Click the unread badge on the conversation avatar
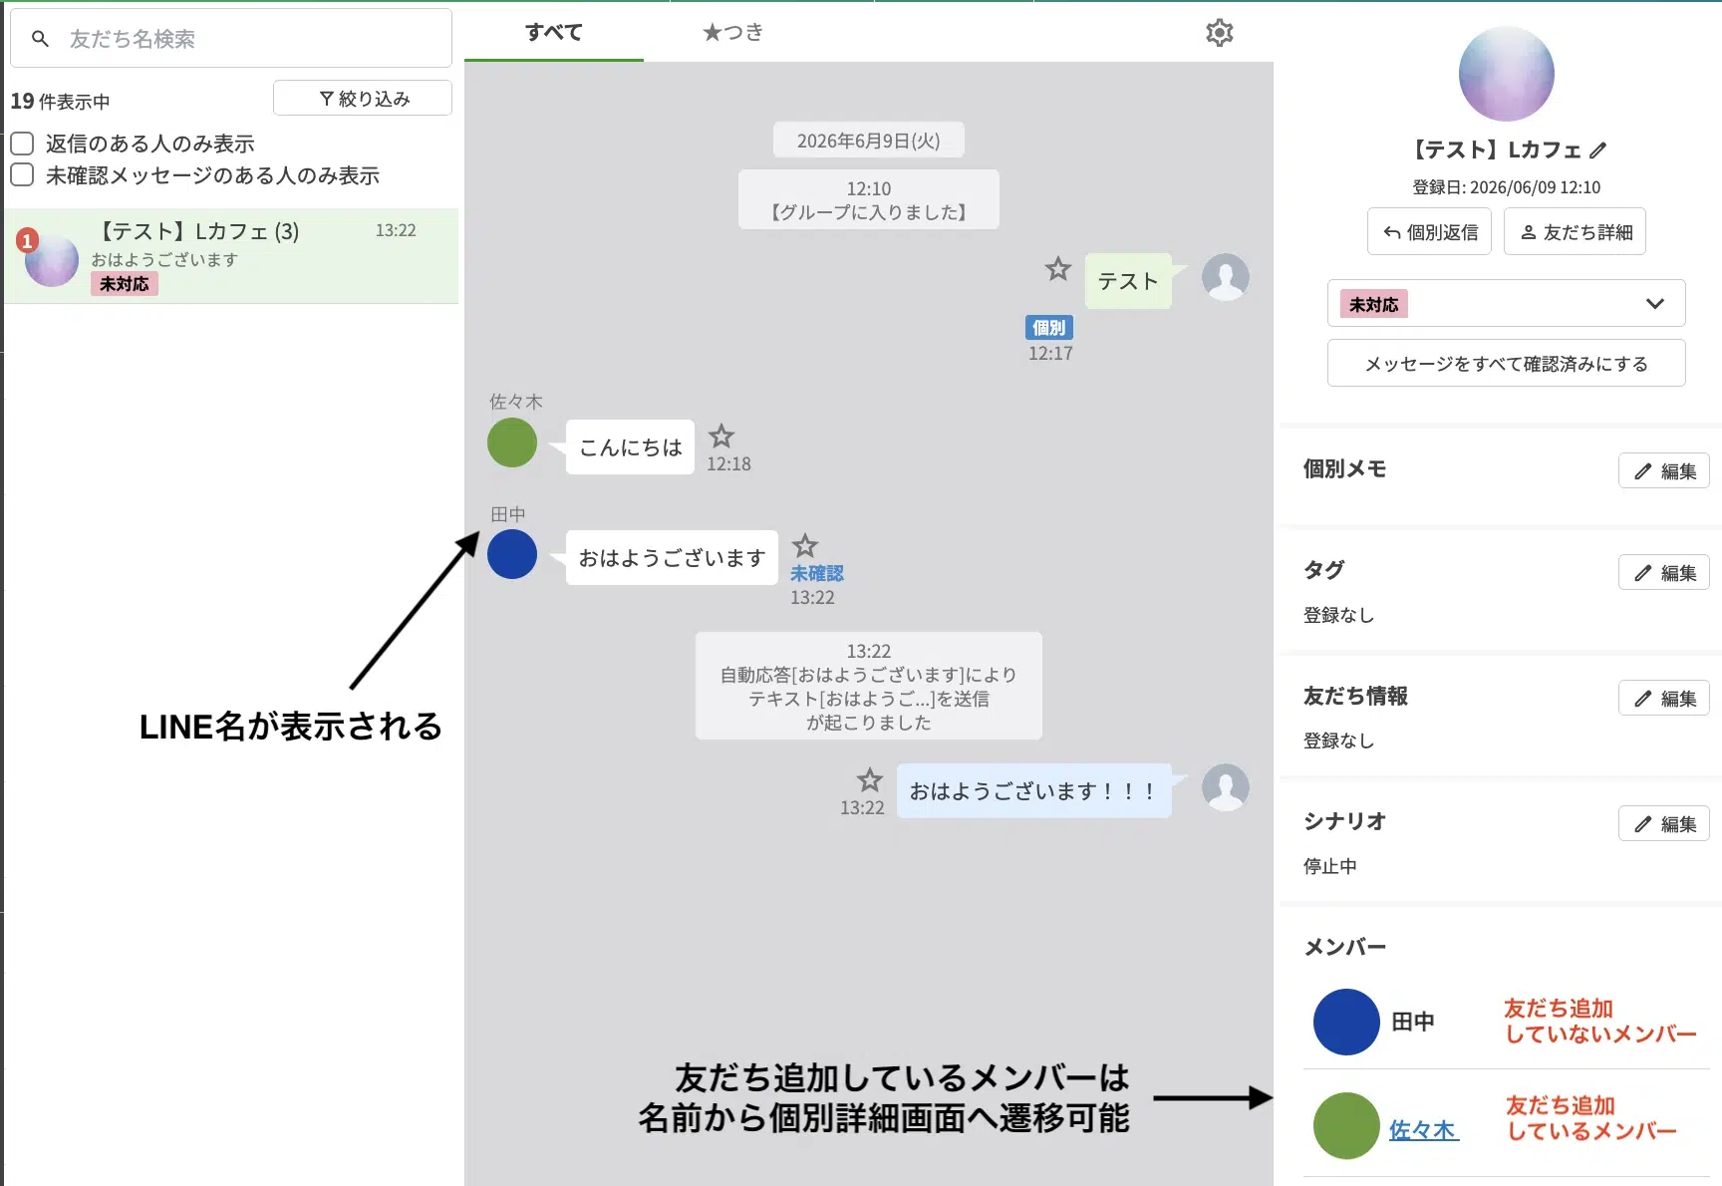Image resolution: width=1722 pixels, height=1186 pixels. click(x=27, y=240)
